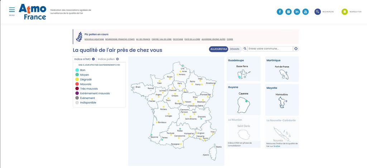Viewport: 367px width, 168px height.
Task: Click the green Newsletter bell icon
Action: coord(345,12)
